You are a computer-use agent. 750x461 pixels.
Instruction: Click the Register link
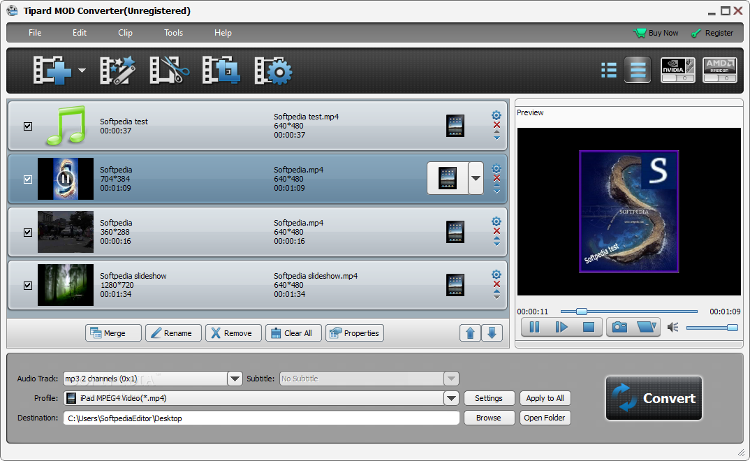click(x=712, y=33)
